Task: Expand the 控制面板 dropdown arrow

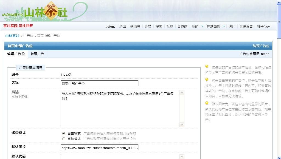Action: point(224,26)
